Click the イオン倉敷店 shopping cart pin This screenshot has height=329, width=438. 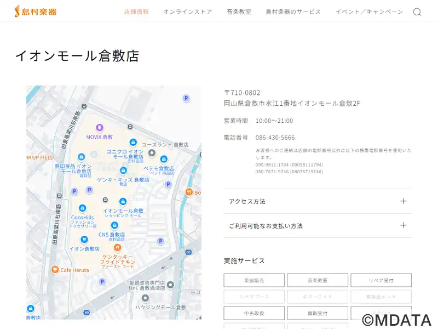[x=84, y=240]
